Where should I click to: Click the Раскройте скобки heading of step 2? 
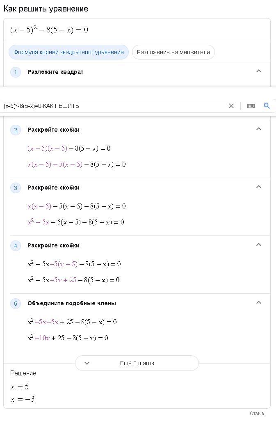click(x=53, y=130)
